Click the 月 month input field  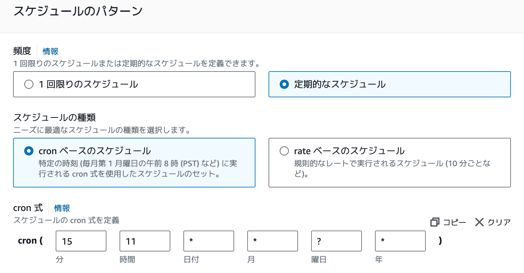click(272, 241)
